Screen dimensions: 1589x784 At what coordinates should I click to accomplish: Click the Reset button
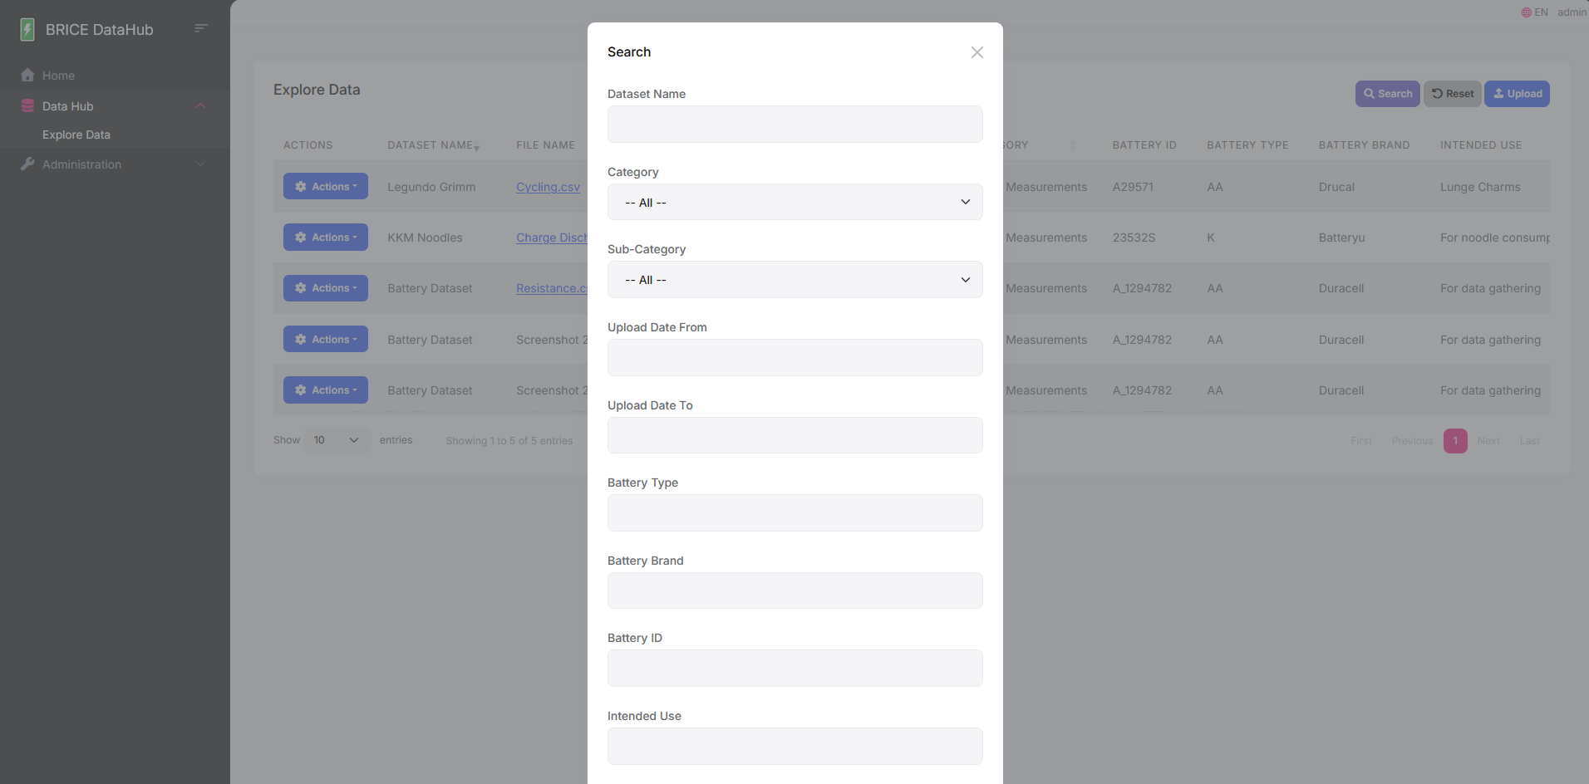point(1452,94)
